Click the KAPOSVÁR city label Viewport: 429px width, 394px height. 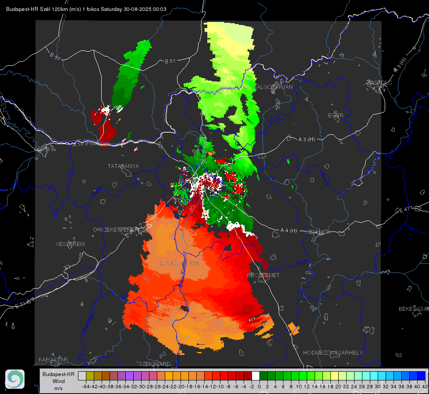[53, 359]
